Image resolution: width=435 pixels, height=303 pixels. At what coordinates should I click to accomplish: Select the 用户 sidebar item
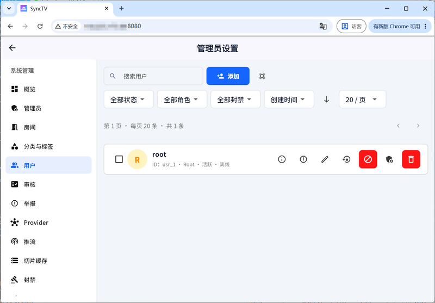coord(48,165)
